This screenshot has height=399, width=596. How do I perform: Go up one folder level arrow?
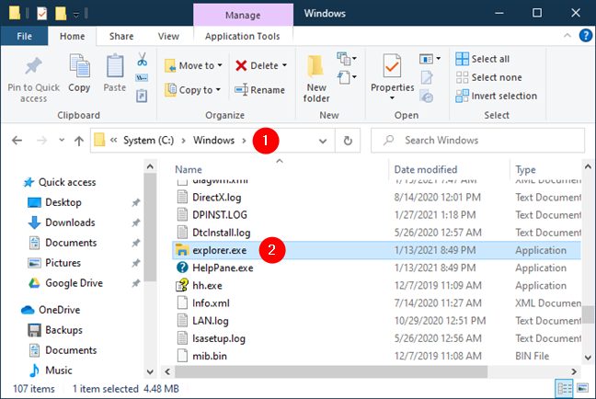79,141
